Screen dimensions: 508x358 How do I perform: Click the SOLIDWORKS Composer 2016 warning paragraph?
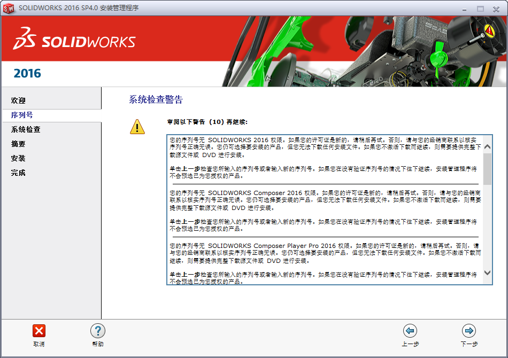pos(325,200)
